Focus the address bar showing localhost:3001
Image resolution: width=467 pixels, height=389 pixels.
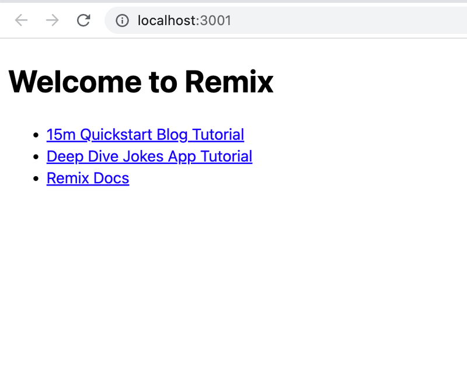click(x=286, y=20)
